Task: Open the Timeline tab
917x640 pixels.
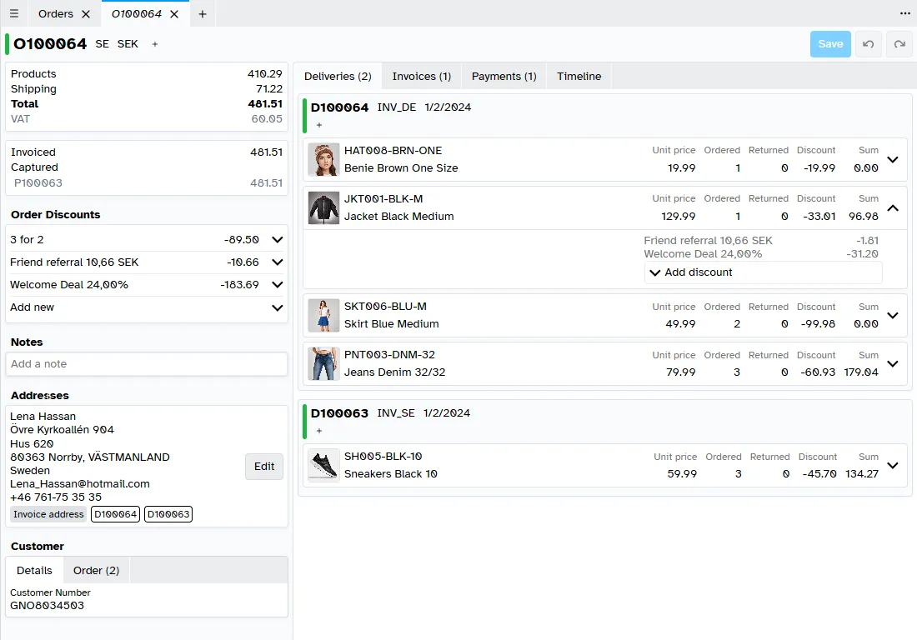Action: [x=579, y=77]
